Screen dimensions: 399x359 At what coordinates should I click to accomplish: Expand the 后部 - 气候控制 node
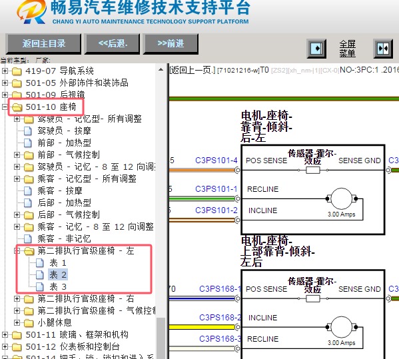pyautogui.click(x=17, y=214)
